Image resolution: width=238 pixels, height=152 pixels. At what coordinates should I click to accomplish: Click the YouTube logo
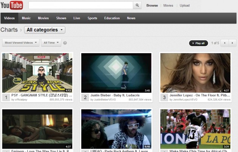point(12,5)
